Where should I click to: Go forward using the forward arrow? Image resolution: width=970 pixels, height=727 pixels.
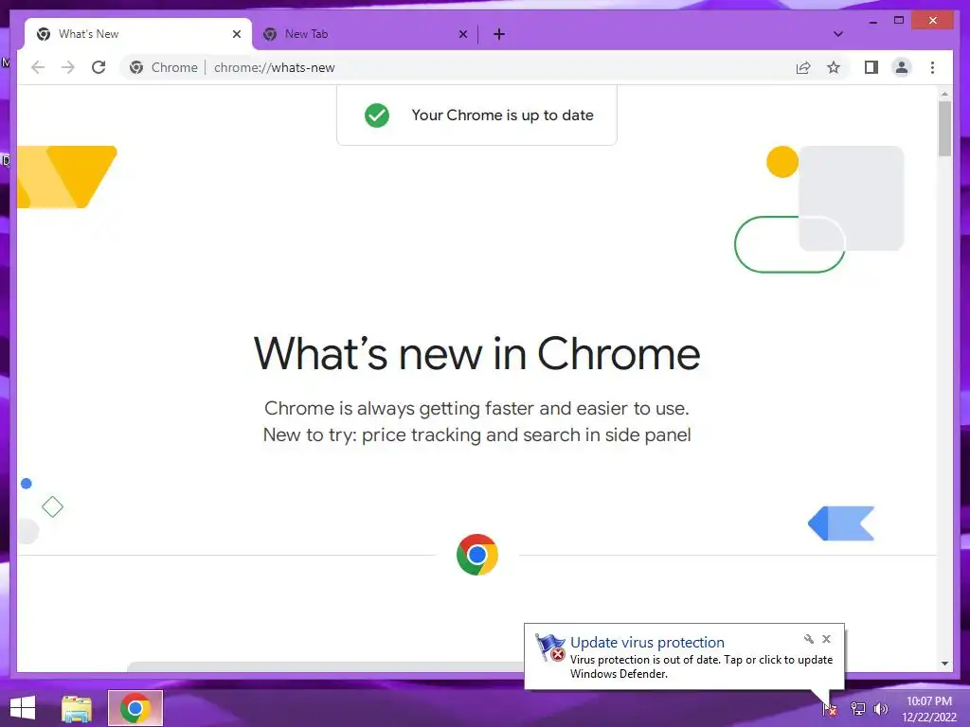click(68, 67)
